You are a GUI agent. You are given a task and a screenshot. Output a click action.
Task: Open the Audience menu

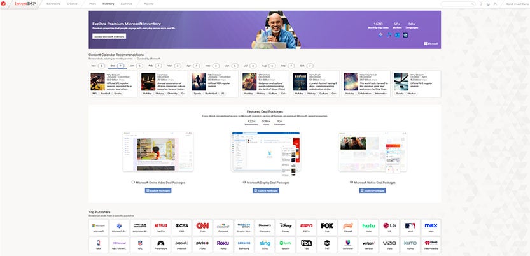coord(126,4)
